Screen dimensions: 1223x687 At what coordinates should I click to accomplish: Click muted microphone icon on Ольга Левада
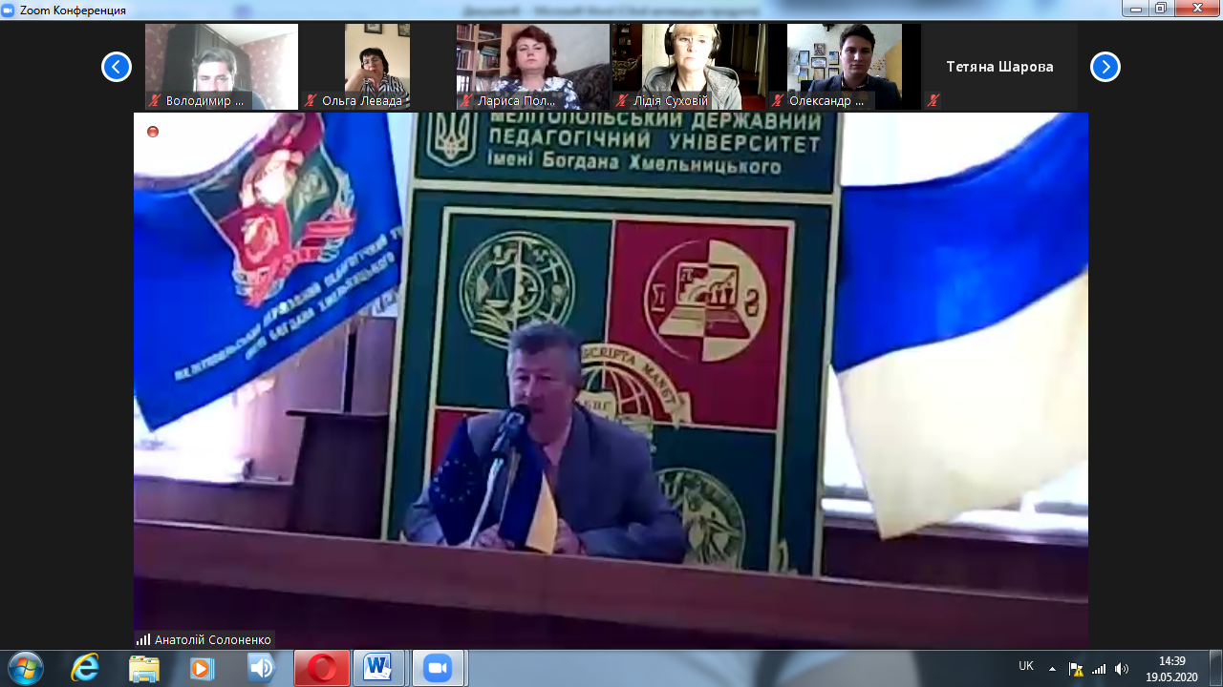pyautogui.click(x=311, y=100)
